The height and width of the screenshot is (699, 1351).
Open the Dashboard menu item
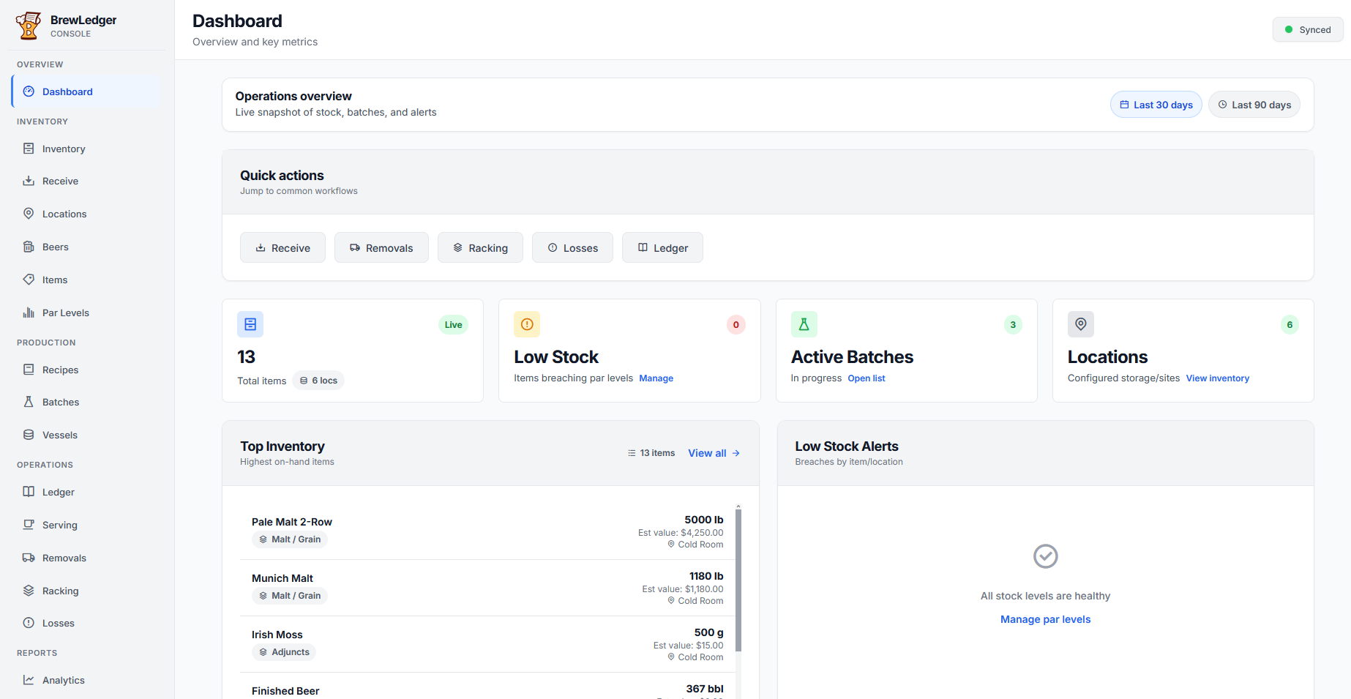86,91
